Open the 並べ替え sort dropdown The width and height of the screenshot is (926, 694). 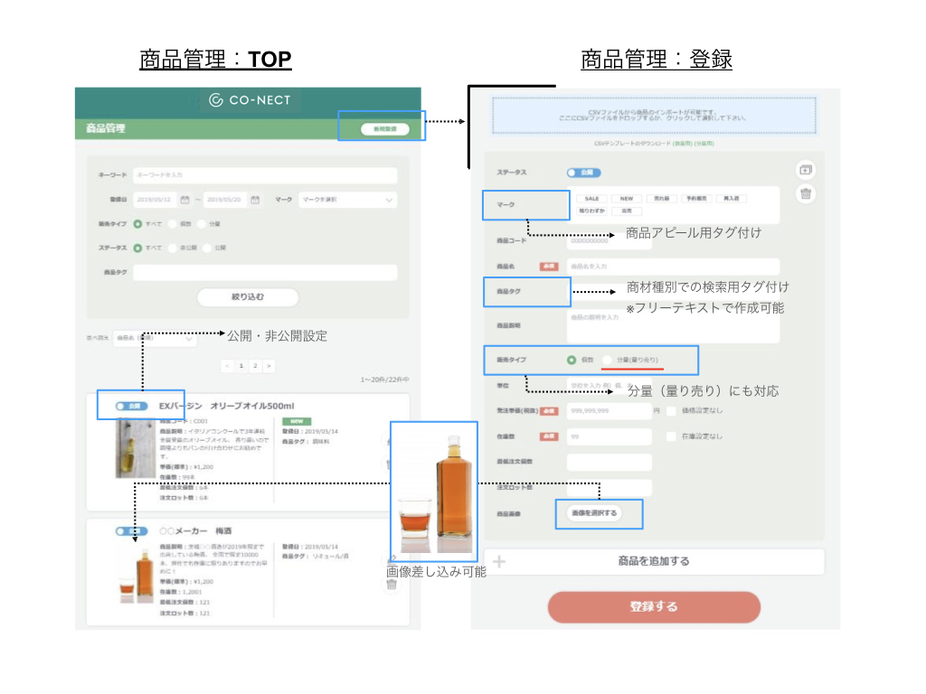click(x=154, y=338)
